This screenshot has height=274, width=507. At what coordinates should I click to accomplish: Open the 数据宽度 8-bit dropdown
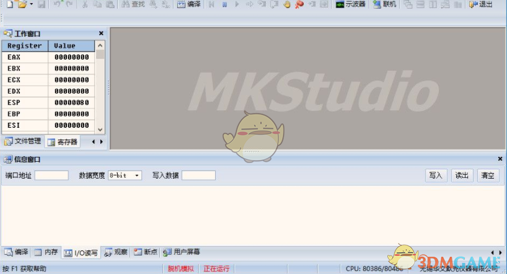pos(125,175)
